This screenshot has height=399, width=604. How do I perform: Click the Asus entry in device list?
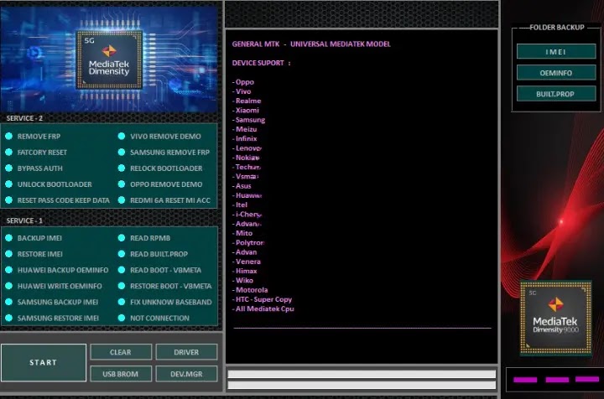(242, 186)
